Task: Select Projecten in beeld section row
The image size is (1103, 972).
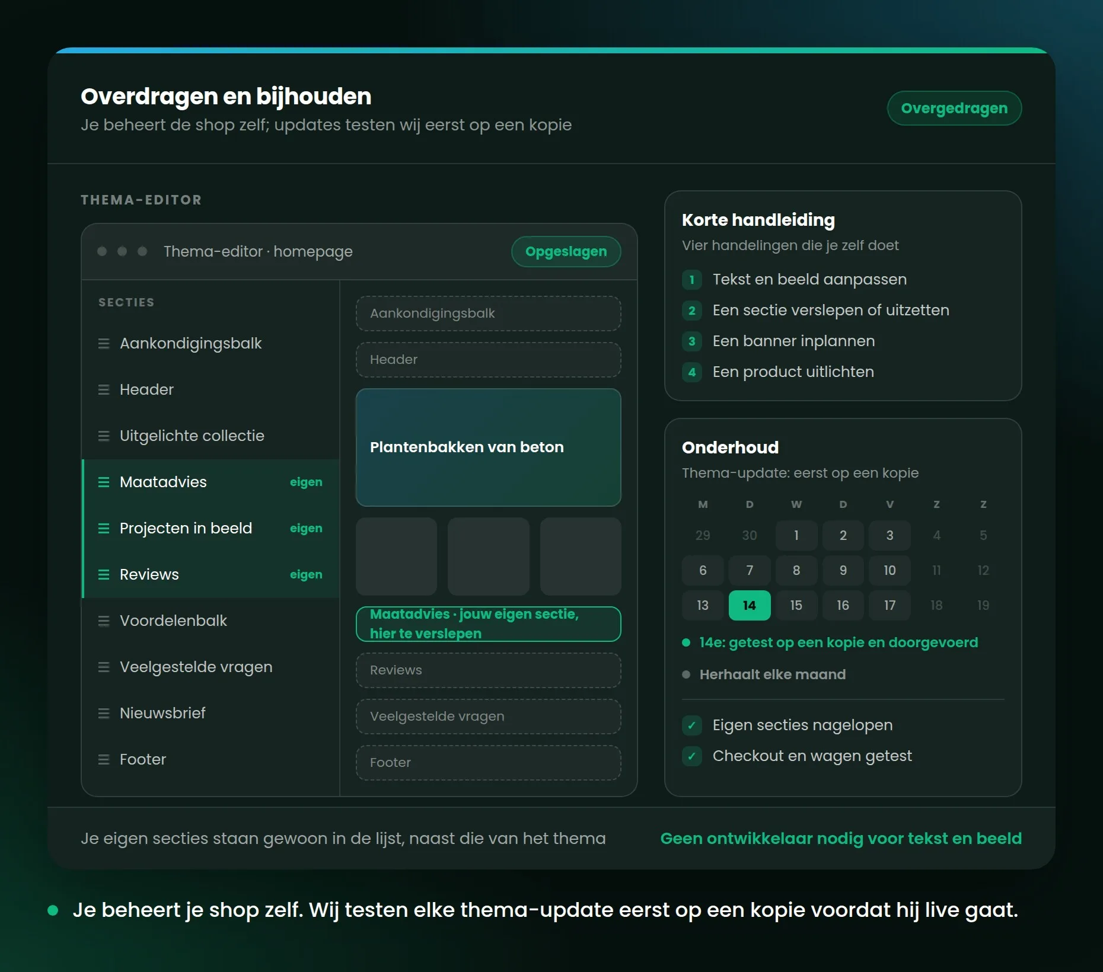Action: [211, 529]
